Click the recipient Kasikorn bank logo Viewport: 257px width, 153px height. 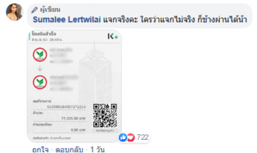point(40,82)
